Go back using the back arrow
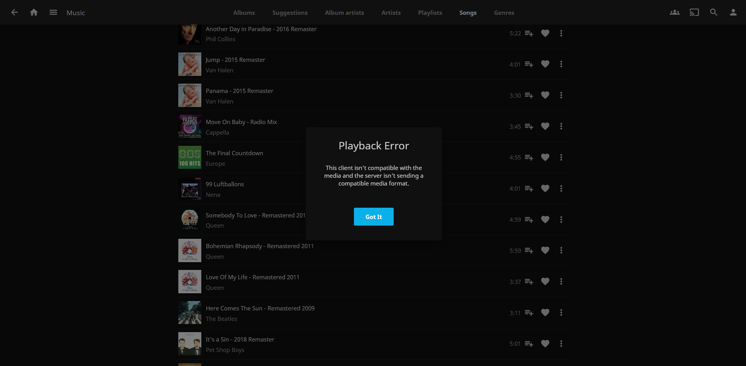The width and height of the screenshot is (746, 366). (x=14, y=12)
